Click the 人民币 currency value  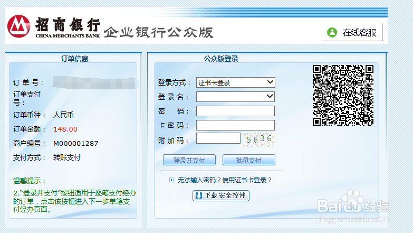click(63, 115)
